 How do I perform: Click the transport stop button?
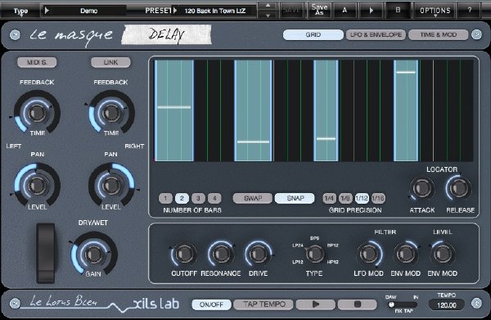click(358, 304)
